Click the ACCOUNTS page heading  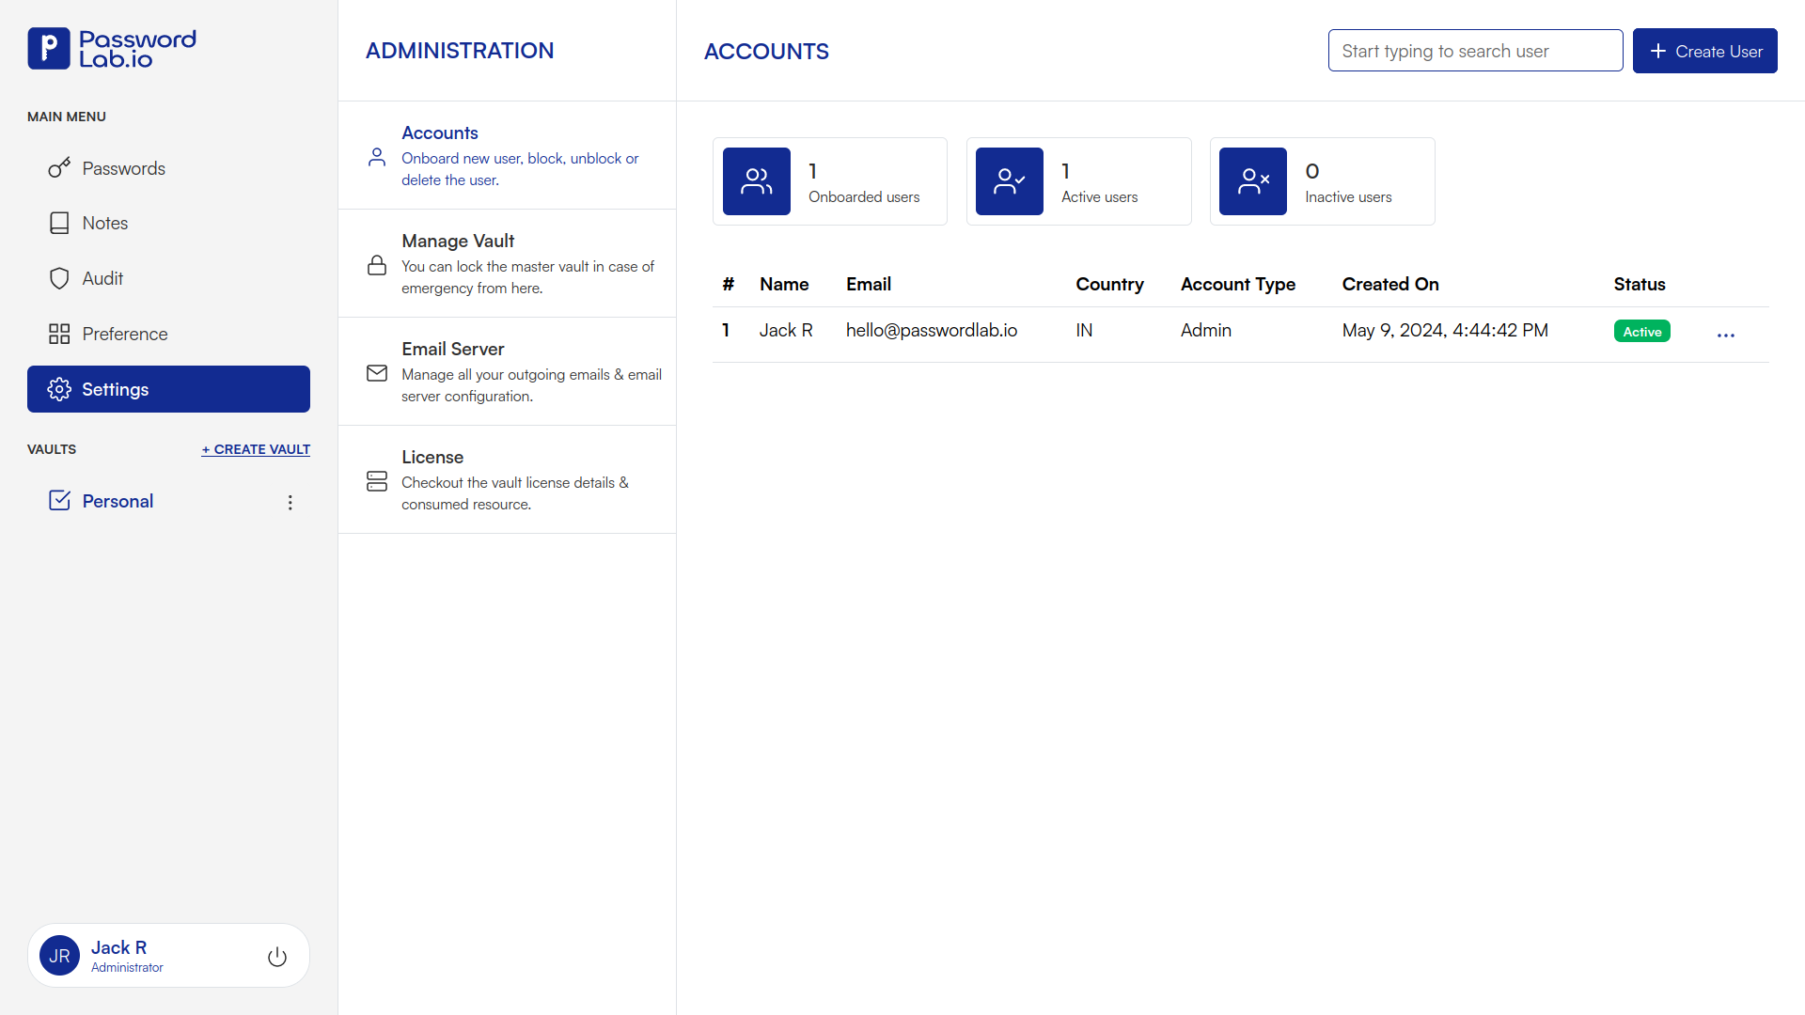[x=766, y=51]
